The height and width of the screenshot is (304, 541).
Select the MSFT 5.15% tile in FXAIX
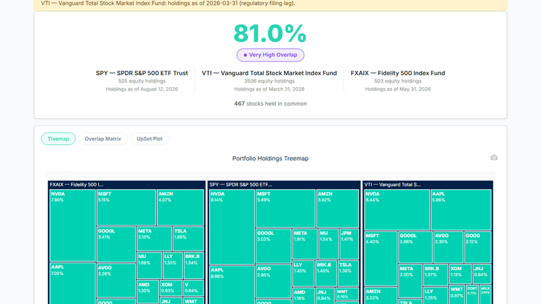pos(126,207)
